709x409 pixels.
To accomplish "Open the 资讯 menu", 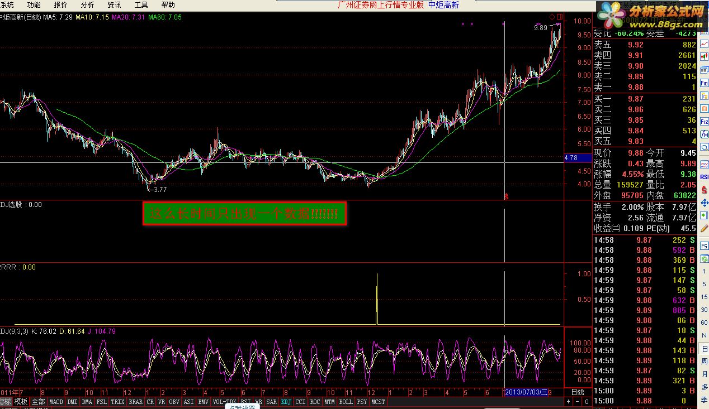I will (x=114, y=5).
